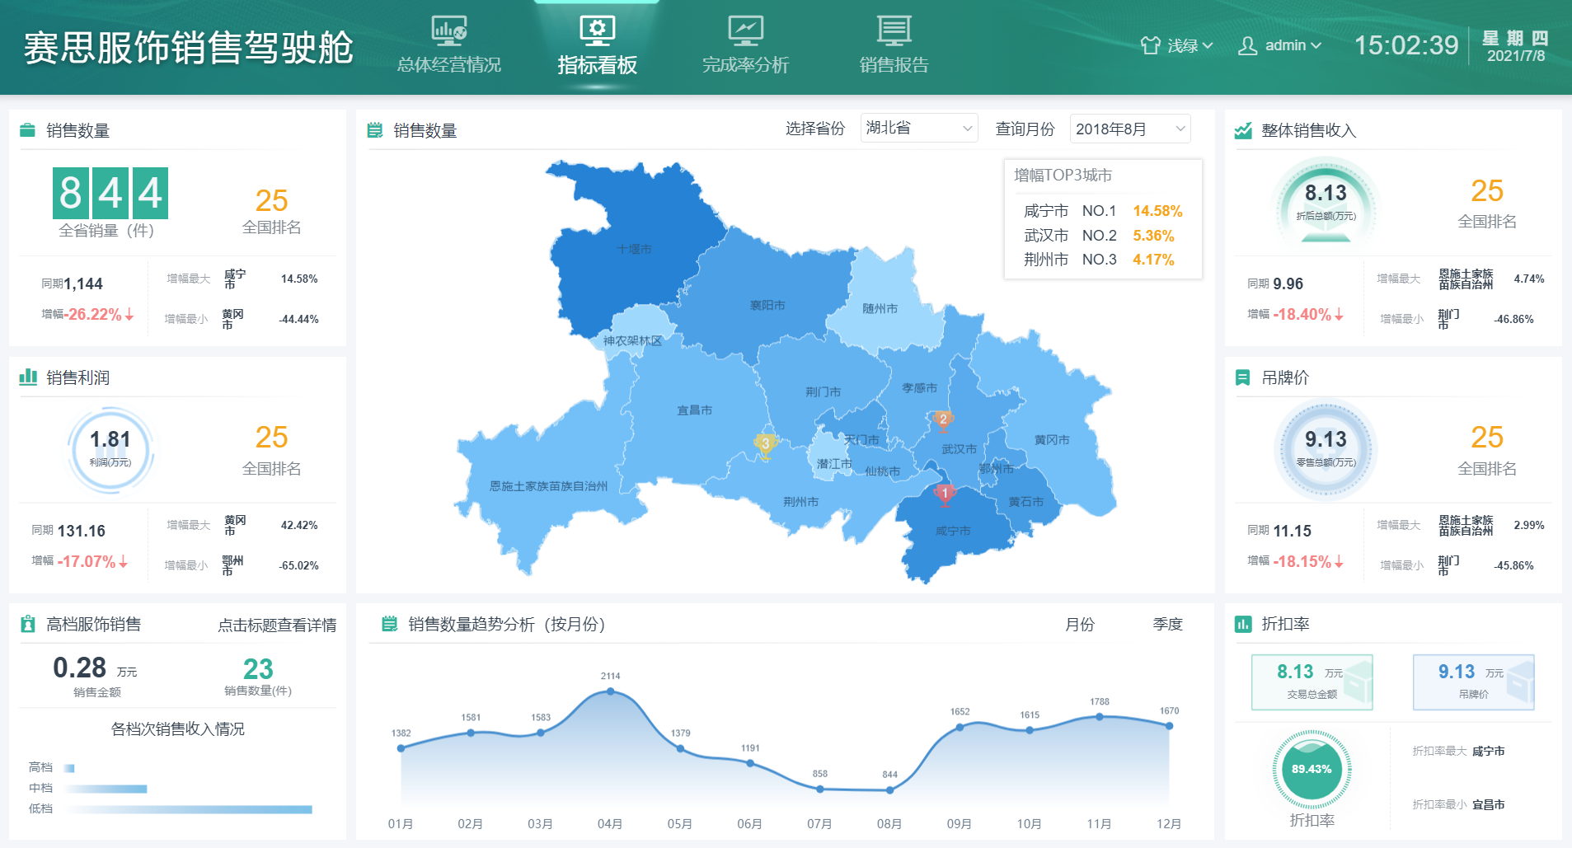
Task: Click the orange No.2 trophy near 武汉市
Action: point(943,421)
